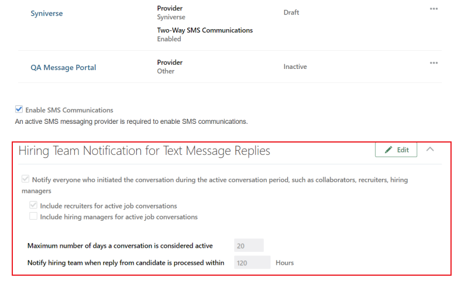Viewport: 468px width, 281px height.
Task: Click the Two-Way SMS Communications label
Action: (x=205, y=30)
